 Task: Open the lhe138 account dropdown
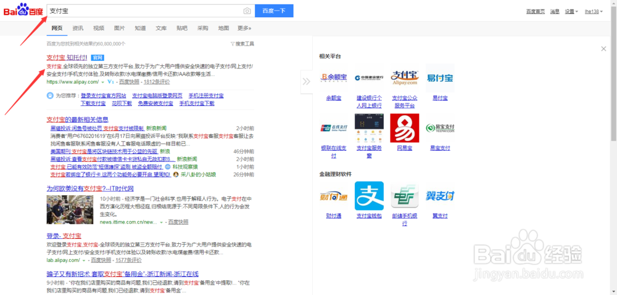(x=594, y=11)
